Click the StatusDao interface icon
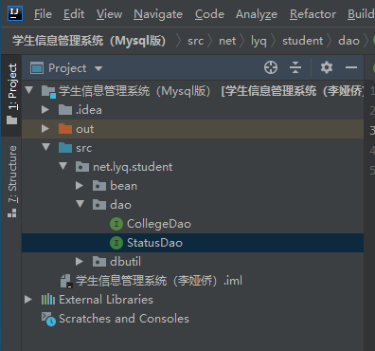This screenshot has height=351, width=375. pyautogui.click(x=116, y=243)
